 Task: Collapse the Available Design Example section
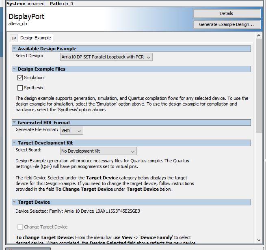[x=15, y=49]
